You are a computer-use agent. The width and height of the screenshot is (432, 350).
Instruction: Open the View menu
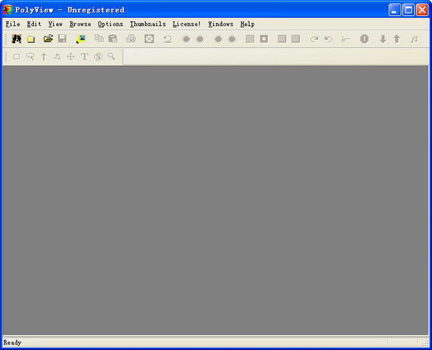pyautogui.click(x=56, y=24)
